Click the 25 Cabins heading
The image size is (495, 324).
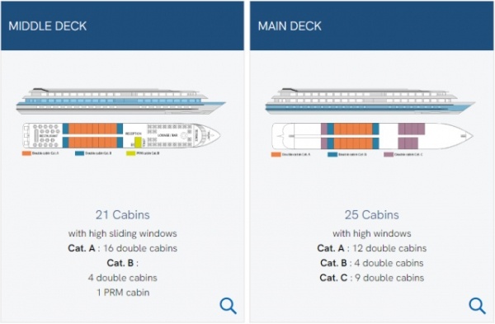click(x=371, y=215)
